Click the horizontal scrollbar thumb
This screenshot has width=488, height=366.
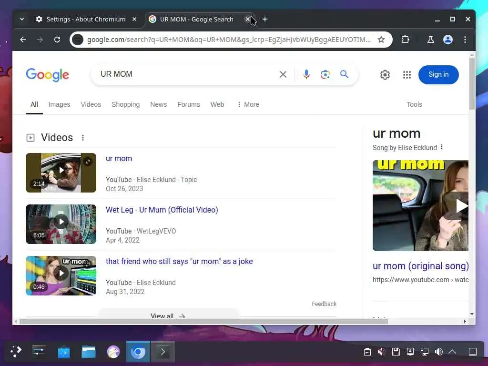pos(203,322)
